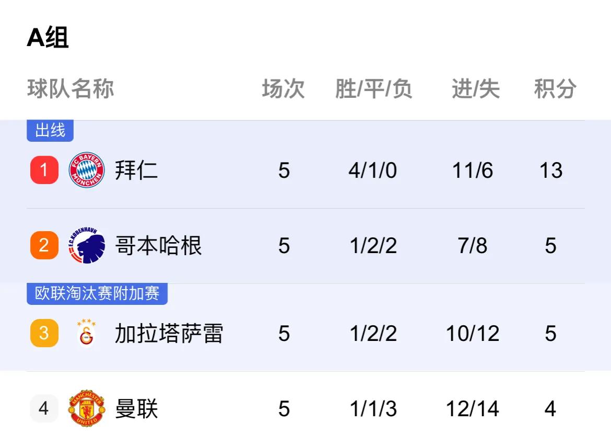Click the FC Copenhagen lion logo

pos(87,246)
